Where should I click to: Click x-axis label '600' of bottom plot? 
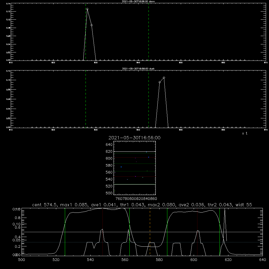click(194, 260)
